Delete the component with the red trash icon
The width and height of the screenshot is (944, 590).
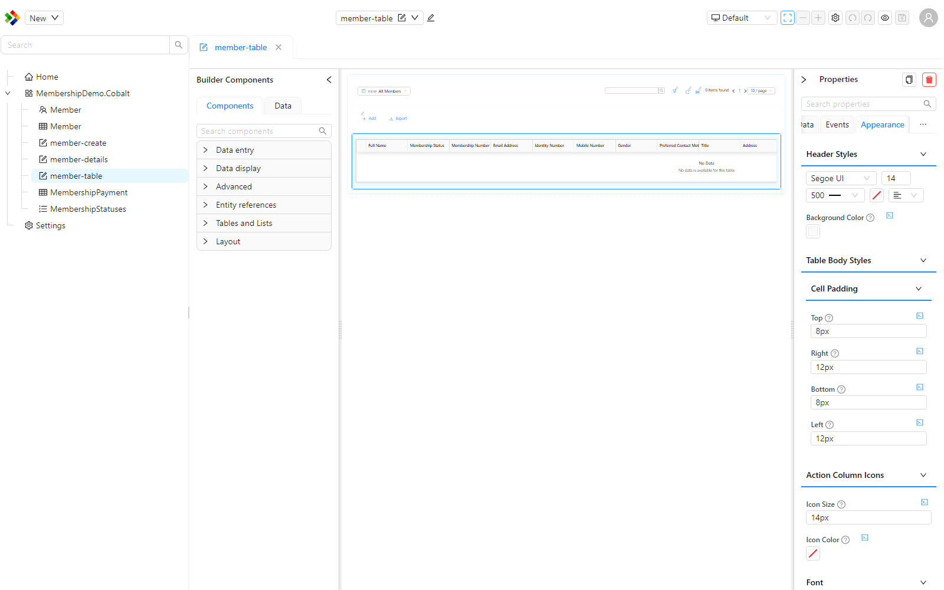click(x=929, y=80)
